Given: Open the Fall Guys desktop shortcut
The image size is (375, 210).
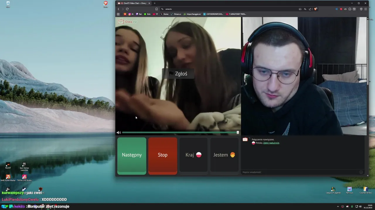Looking at the screenshot, I should [x=350, y=190].
